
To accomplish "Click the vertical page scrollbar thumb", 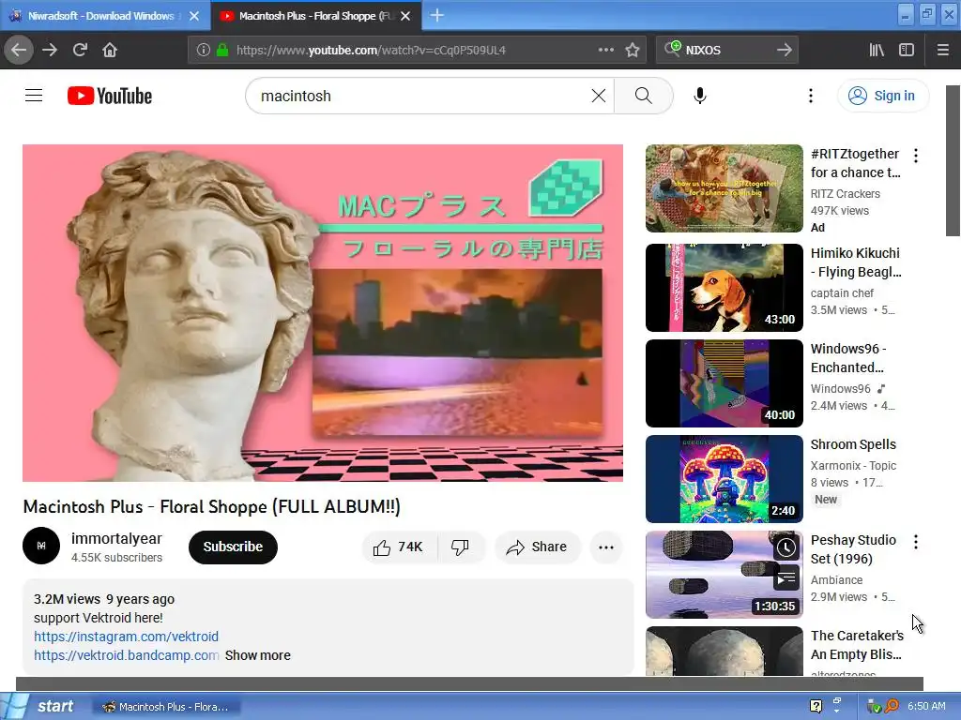I will [953, 160].
